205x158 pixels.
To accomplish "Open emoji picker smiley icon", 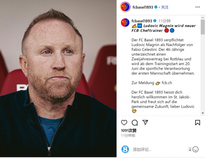I will tap(195, 149).
